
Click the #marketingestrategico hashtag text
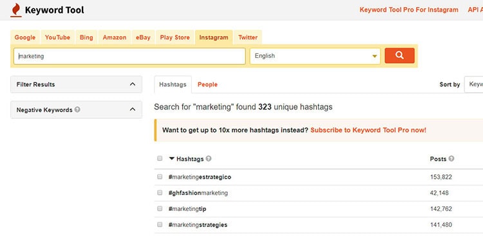coord(200,177)
